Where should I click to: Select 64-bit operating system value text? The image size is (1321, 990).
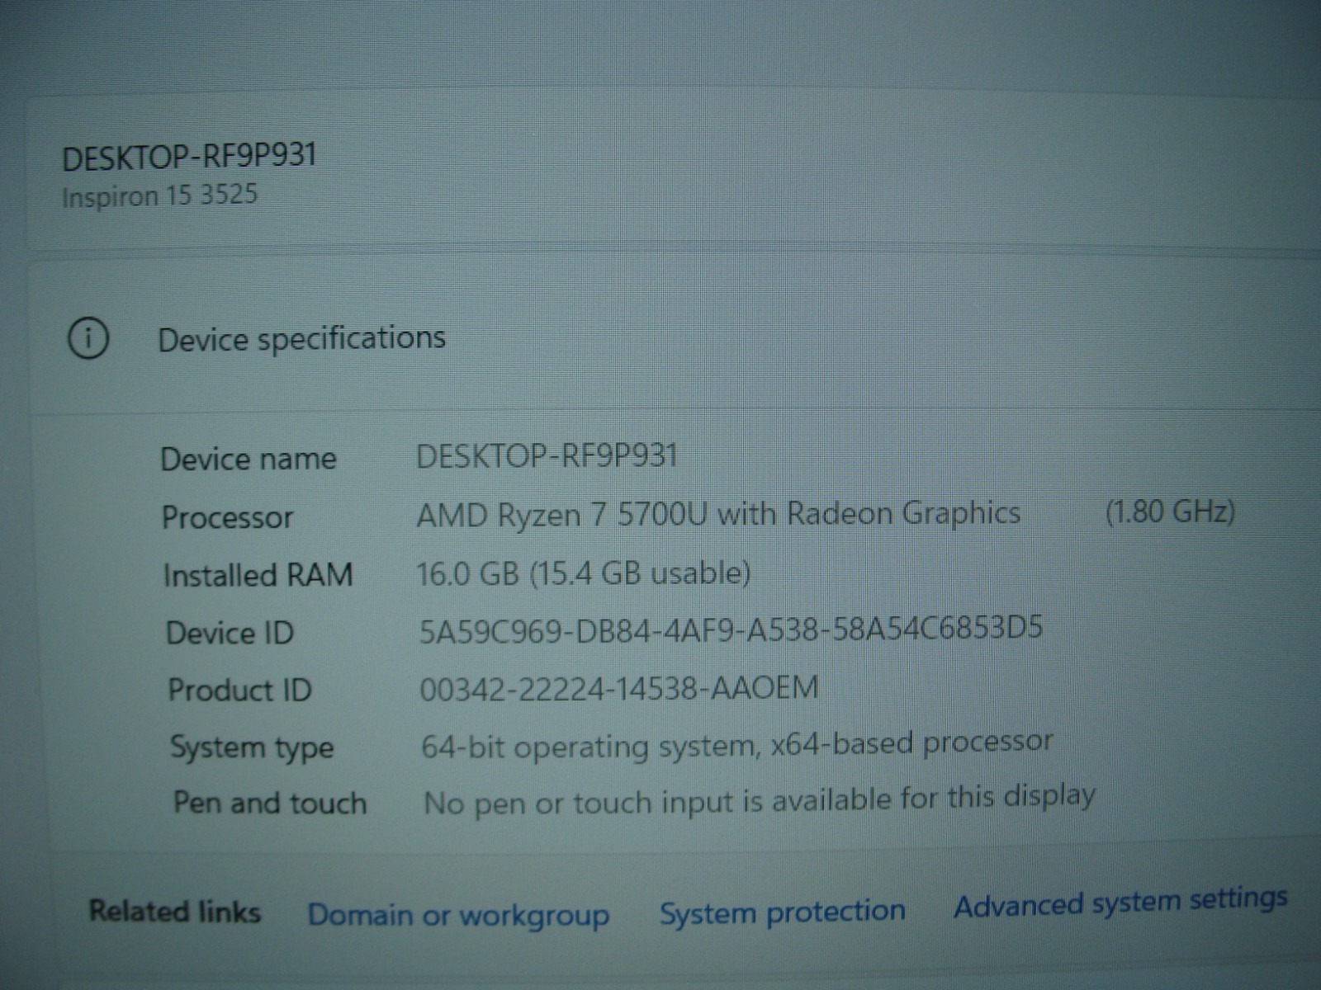(x=737, y=744)
